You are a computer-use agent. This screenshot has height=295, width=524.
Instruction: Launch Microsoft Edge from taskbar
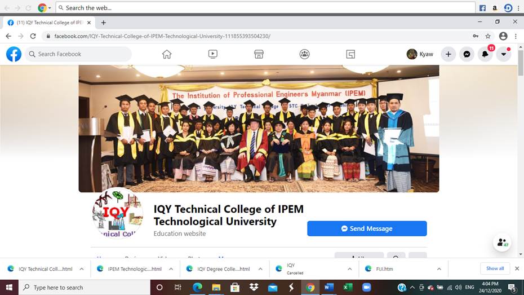point(198,287)
